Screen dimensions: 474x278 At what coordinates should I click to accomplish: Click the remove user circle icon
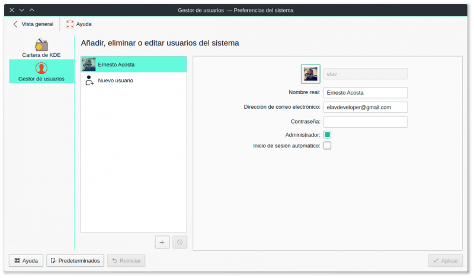(180, 241)
